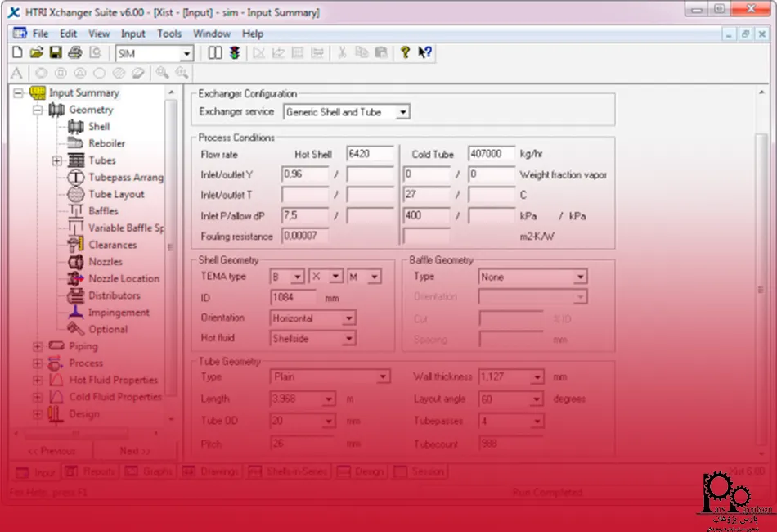The width and height of the screenshot is (777, 532).
Task: Click the yellow question mark Help icon
Action: [404, 53]
